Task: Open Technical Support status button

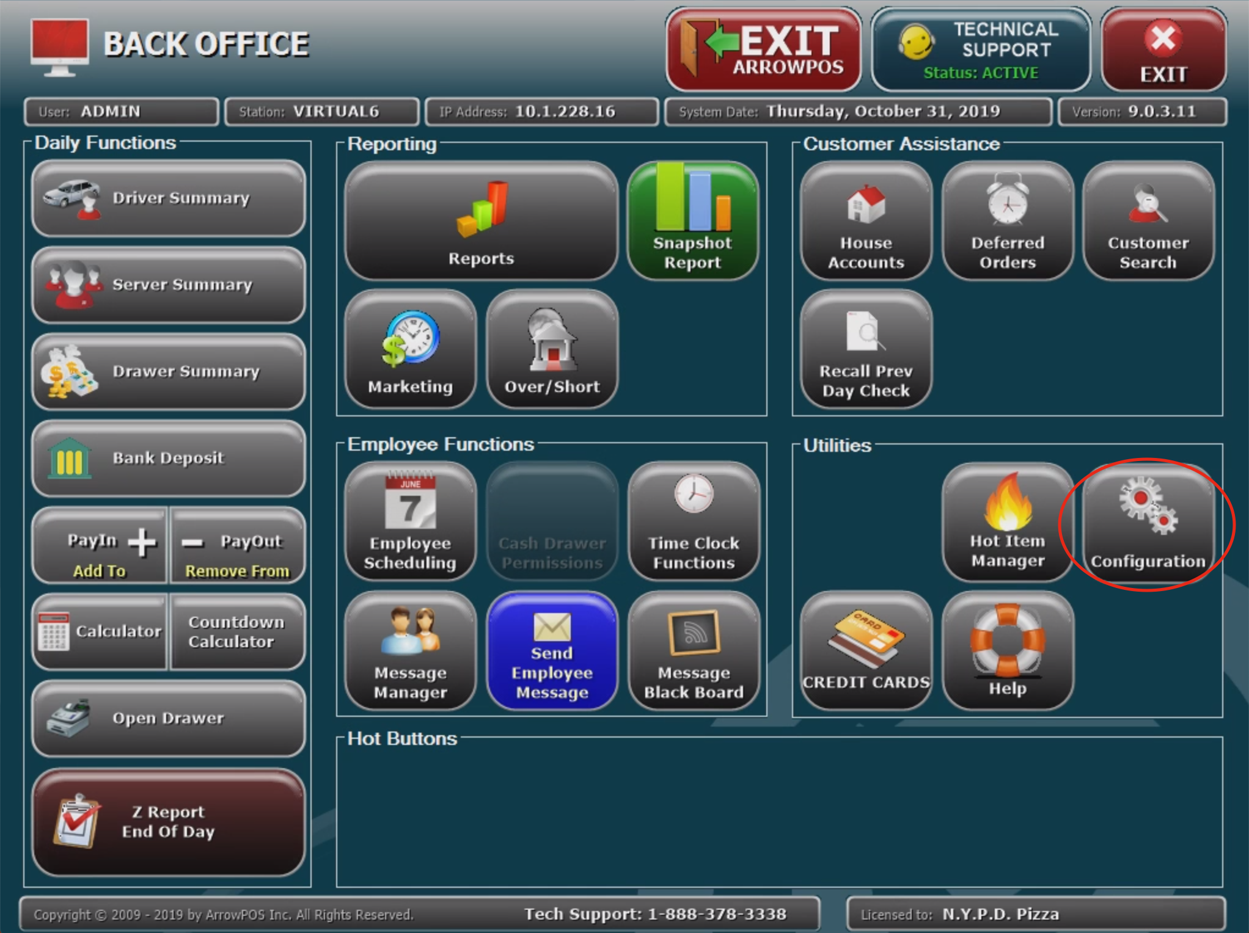Action: coord(981,50)
